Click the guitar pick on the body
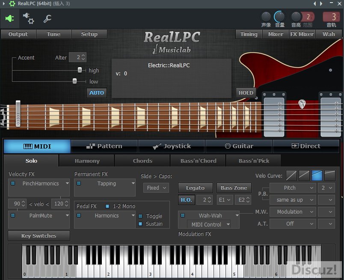Viewport: 344px width, 280px height. [x=302, y=104]
